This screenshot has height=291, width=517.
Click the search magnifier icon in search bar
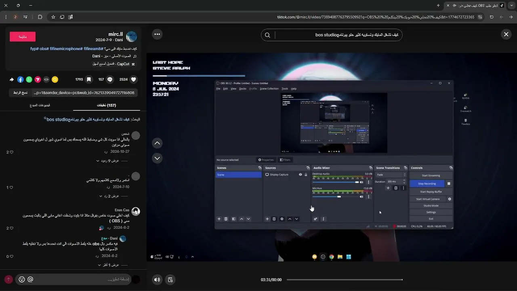(267, 35)
